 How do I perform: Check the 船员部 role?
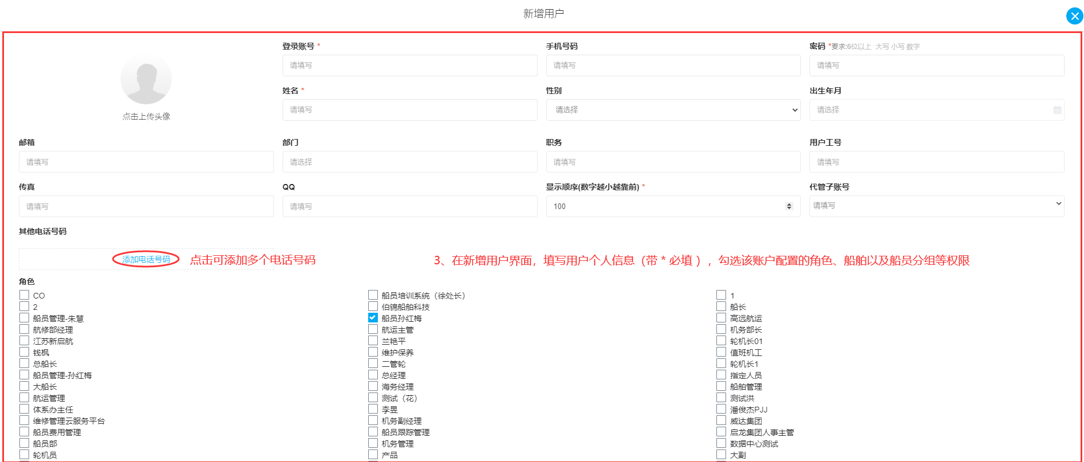click(24, 443)
